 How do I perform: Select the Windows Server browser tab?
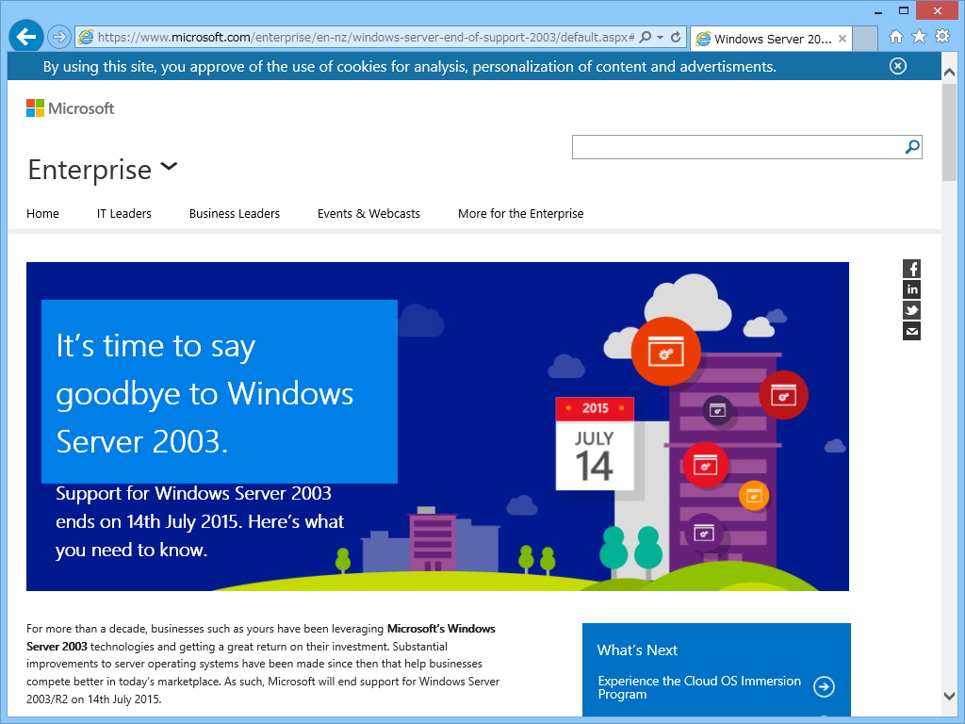point(763,40)
